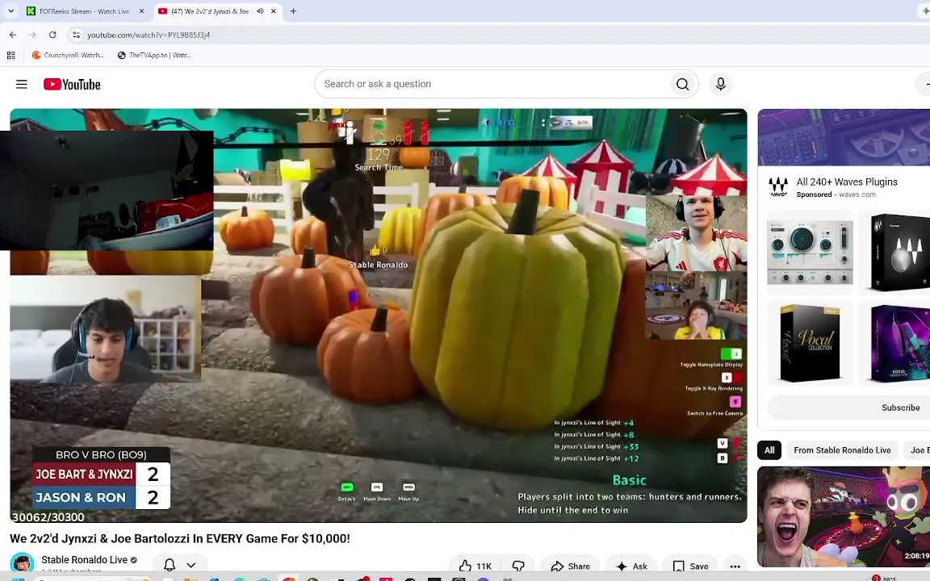The image size is (930, 581).
Task: Click the Windows battery temperature tray indicator
Action: (x=884, y=578)
